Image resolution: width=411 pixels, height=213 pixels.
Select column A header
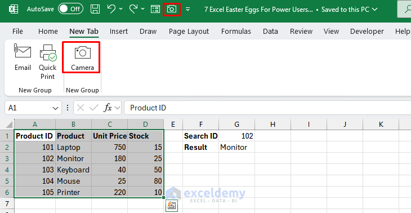(x=34, y=125)
